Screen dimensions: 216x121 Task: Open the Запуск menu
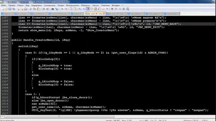pos(96,5)
